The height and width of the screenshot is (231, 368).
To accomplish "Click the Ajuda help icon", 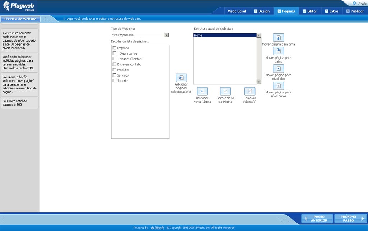I will [x=354, y=3].
